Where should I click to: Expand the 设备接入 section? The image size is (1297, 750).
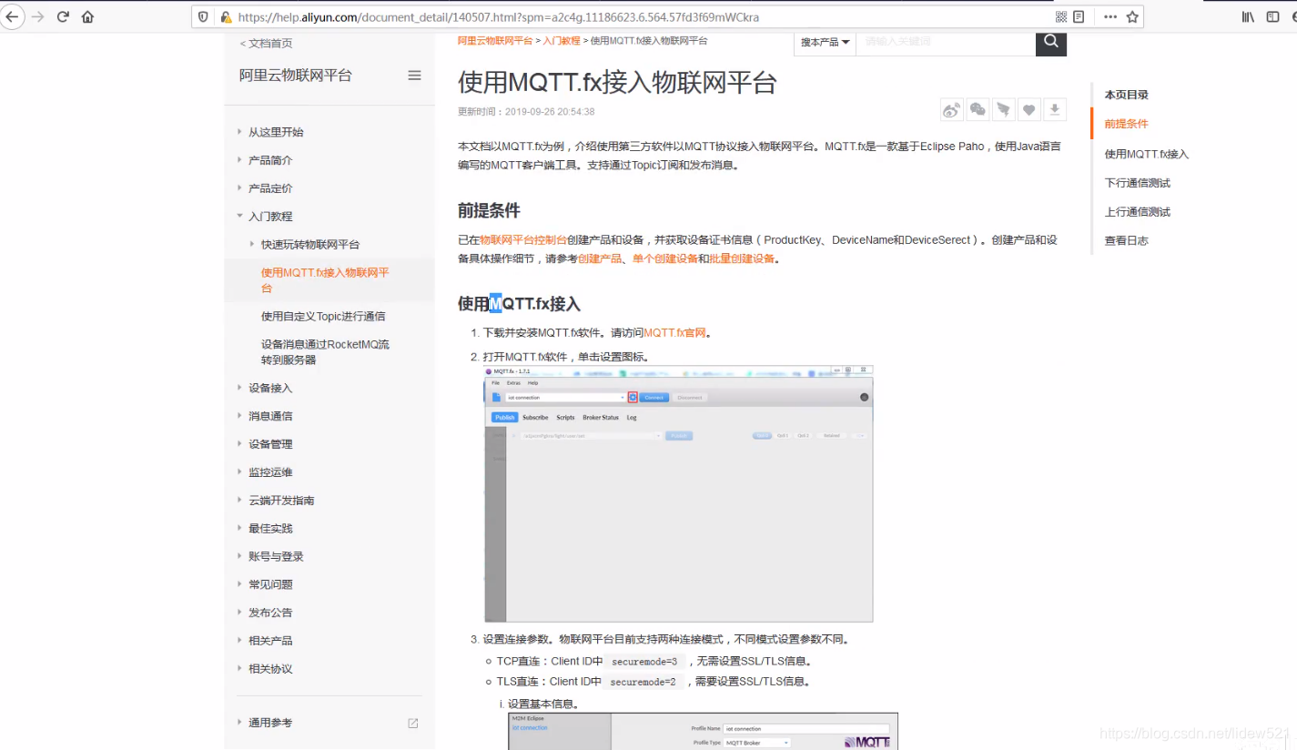[x=270, y=388]
